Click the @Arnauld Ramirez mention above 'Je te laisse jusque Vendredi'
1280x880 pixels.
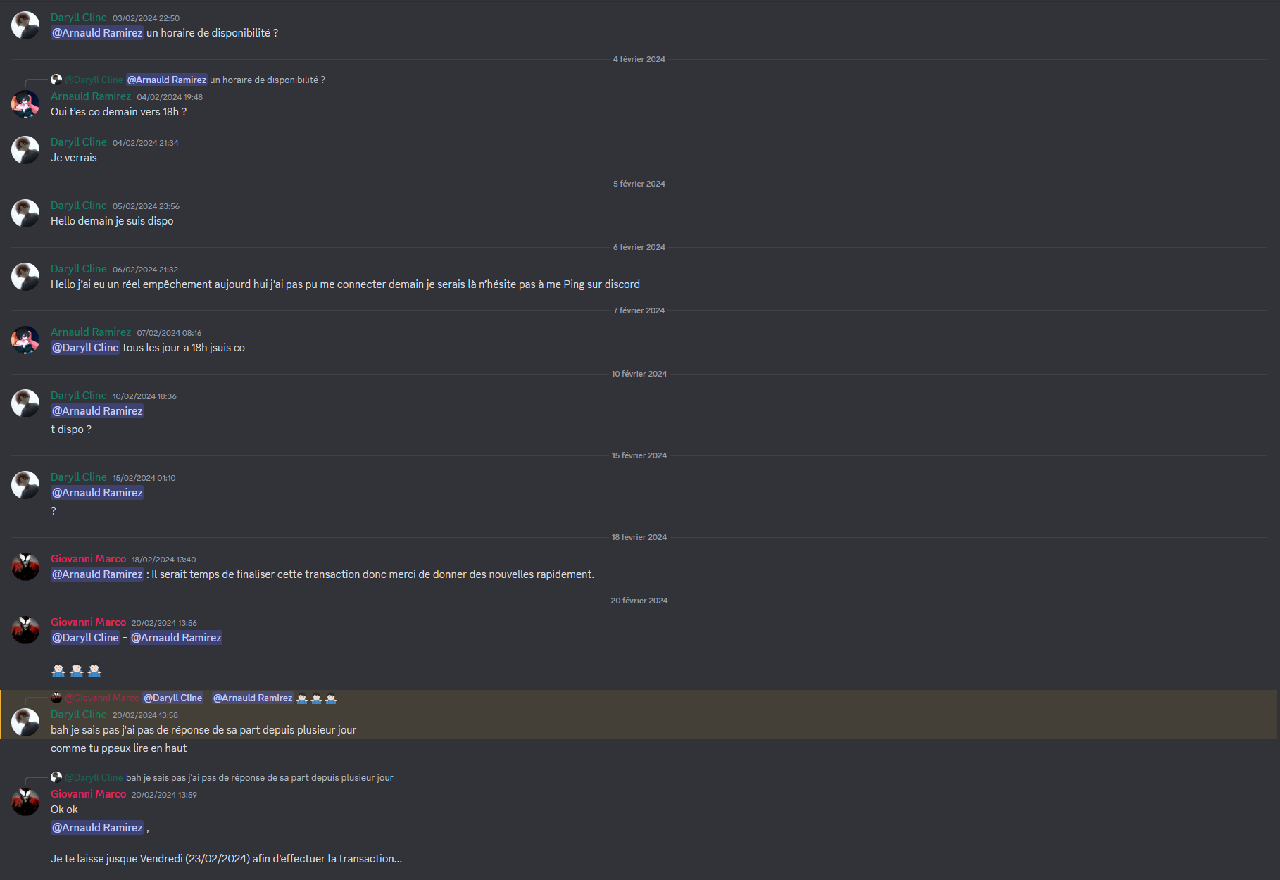click(97, 828)
